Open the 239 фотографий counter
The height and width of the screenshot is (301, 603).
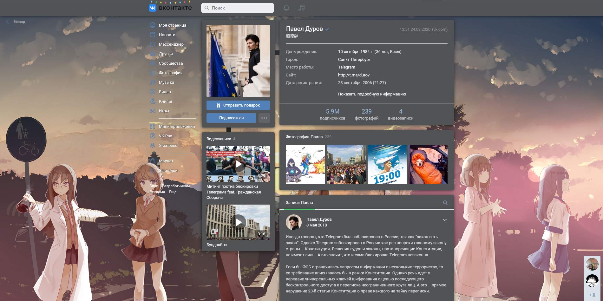click(367, 114)
